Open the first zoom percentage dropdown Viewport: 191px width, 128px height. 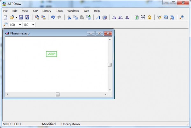pos(20,25)
